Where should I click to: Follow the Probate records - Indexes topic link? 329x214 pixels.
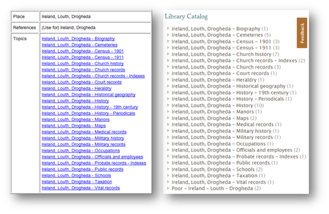click(x=94, y=163)
